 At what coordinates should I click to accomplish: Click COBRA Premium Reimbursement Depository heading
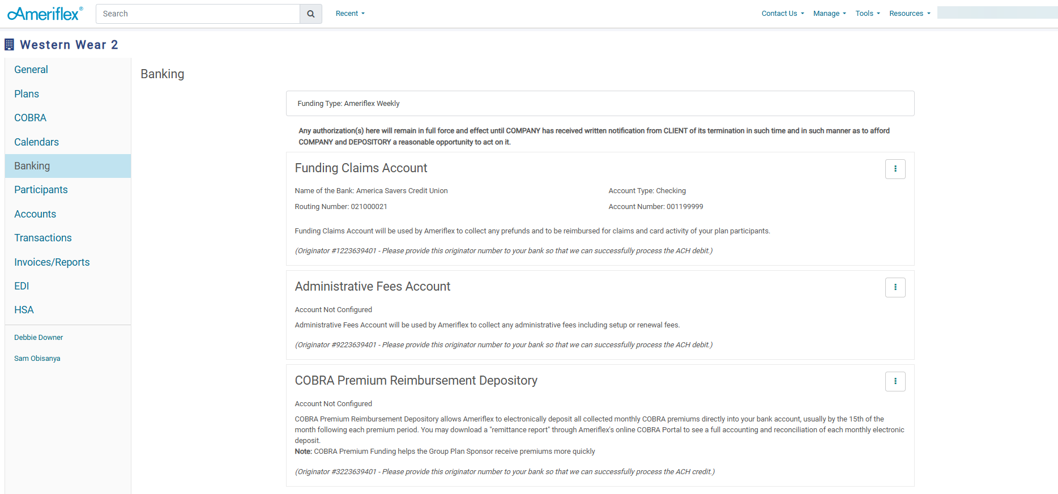(x=416, y=381)
